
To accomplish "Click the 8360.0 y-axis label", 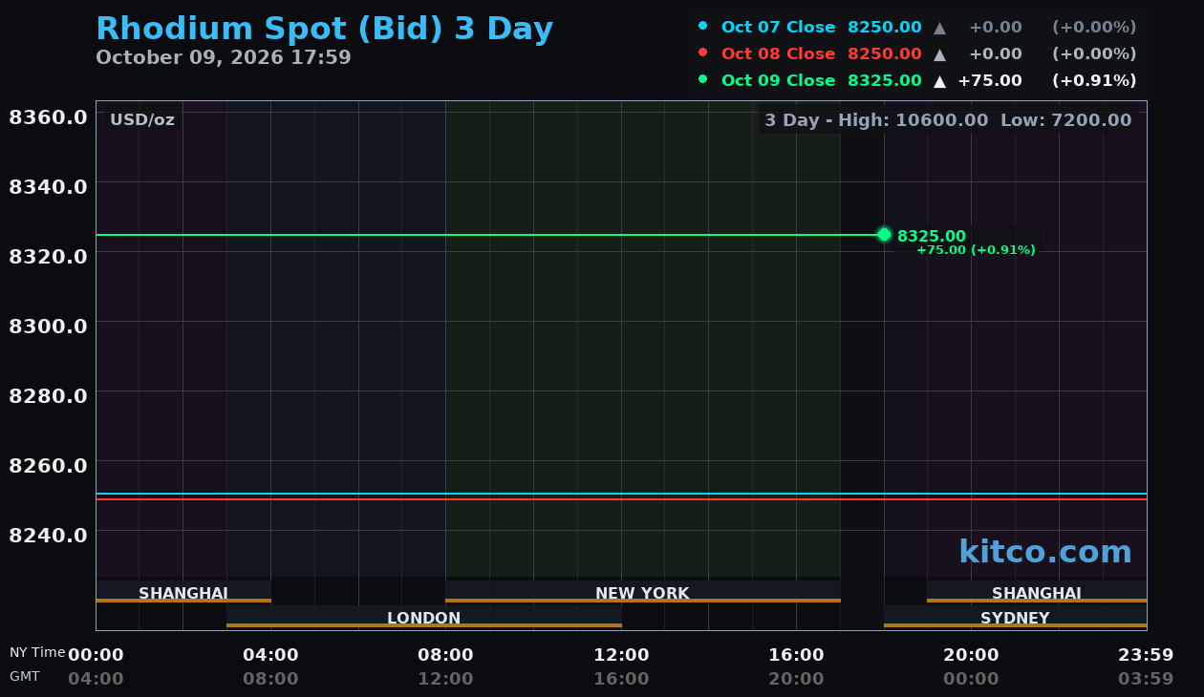I will point(48,116).
